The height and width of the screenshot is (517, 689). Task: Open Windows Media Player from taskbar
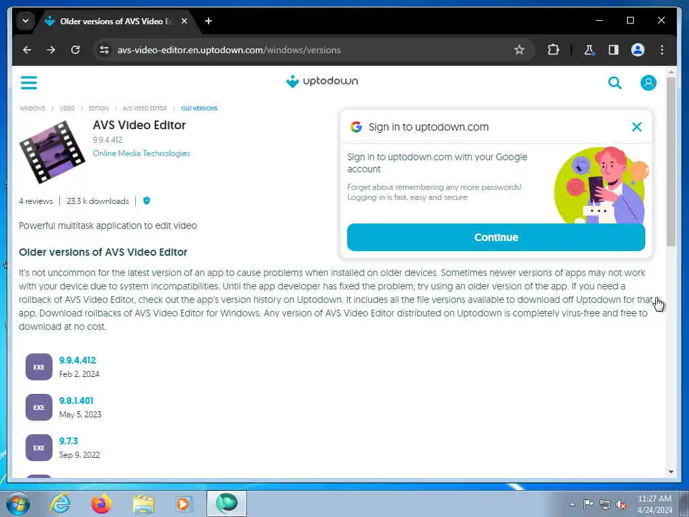184,504
